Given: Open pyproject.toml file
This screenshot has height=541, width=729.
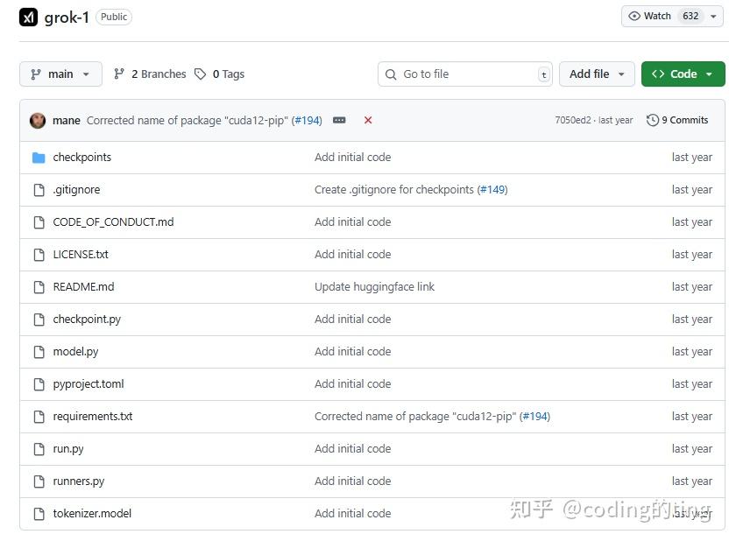Looking at the screenshot, I should click(x=88, y=384).
